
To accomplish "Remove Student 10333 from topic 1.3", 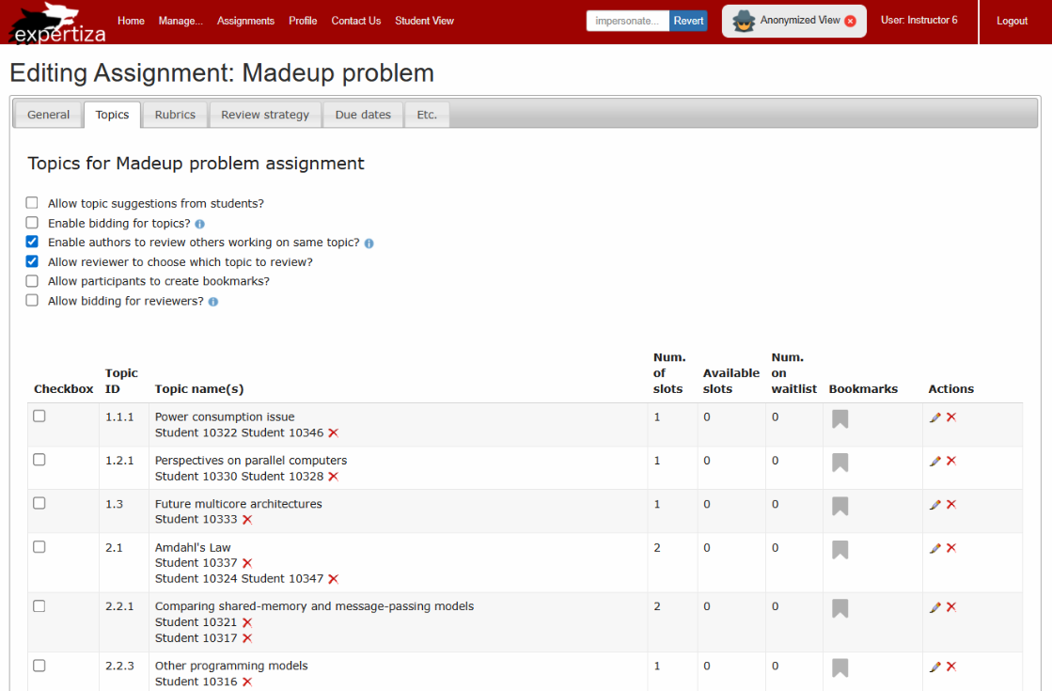I will pos(247,520).
